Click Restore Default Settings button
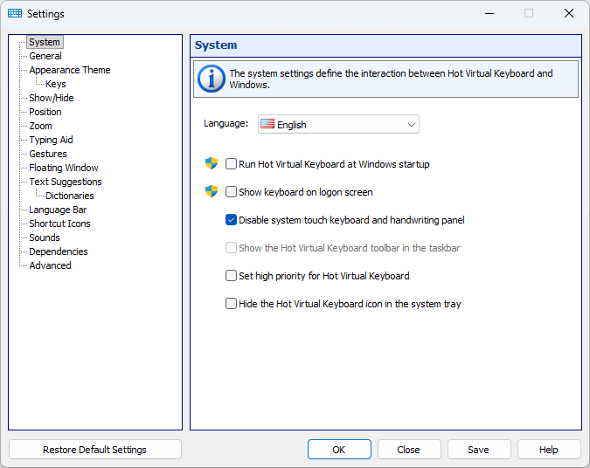 pyautogui.click(x=94, y=449)
